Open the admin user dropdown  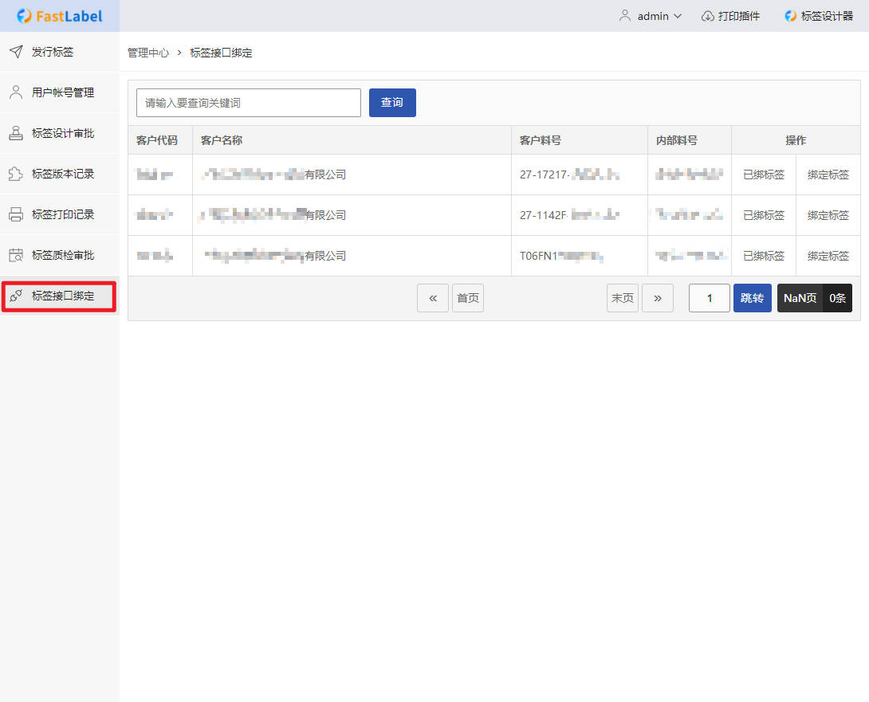point(651,16)
